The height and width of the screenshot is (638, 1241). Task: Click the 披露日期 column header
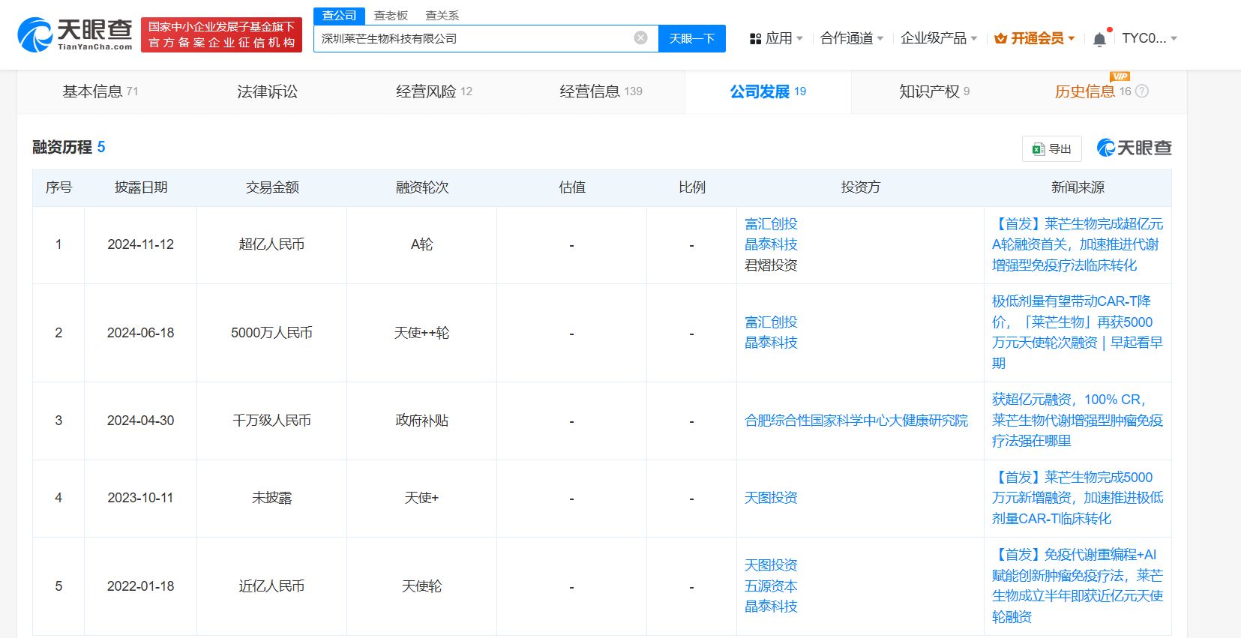[x=141, y=187]
